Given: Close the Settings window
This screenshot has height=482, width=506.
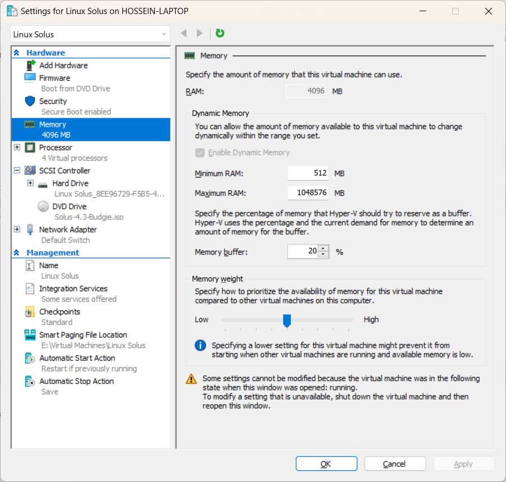Looking at the screenshot, I should click(489, 11).
